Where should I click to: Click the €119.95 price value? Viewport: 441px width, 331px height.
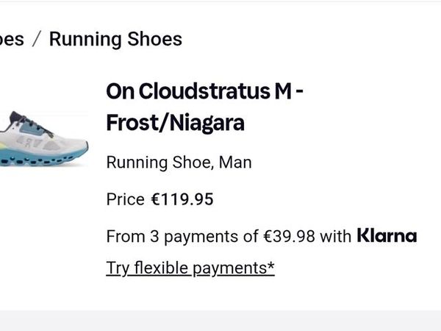(x=182, y=199)
